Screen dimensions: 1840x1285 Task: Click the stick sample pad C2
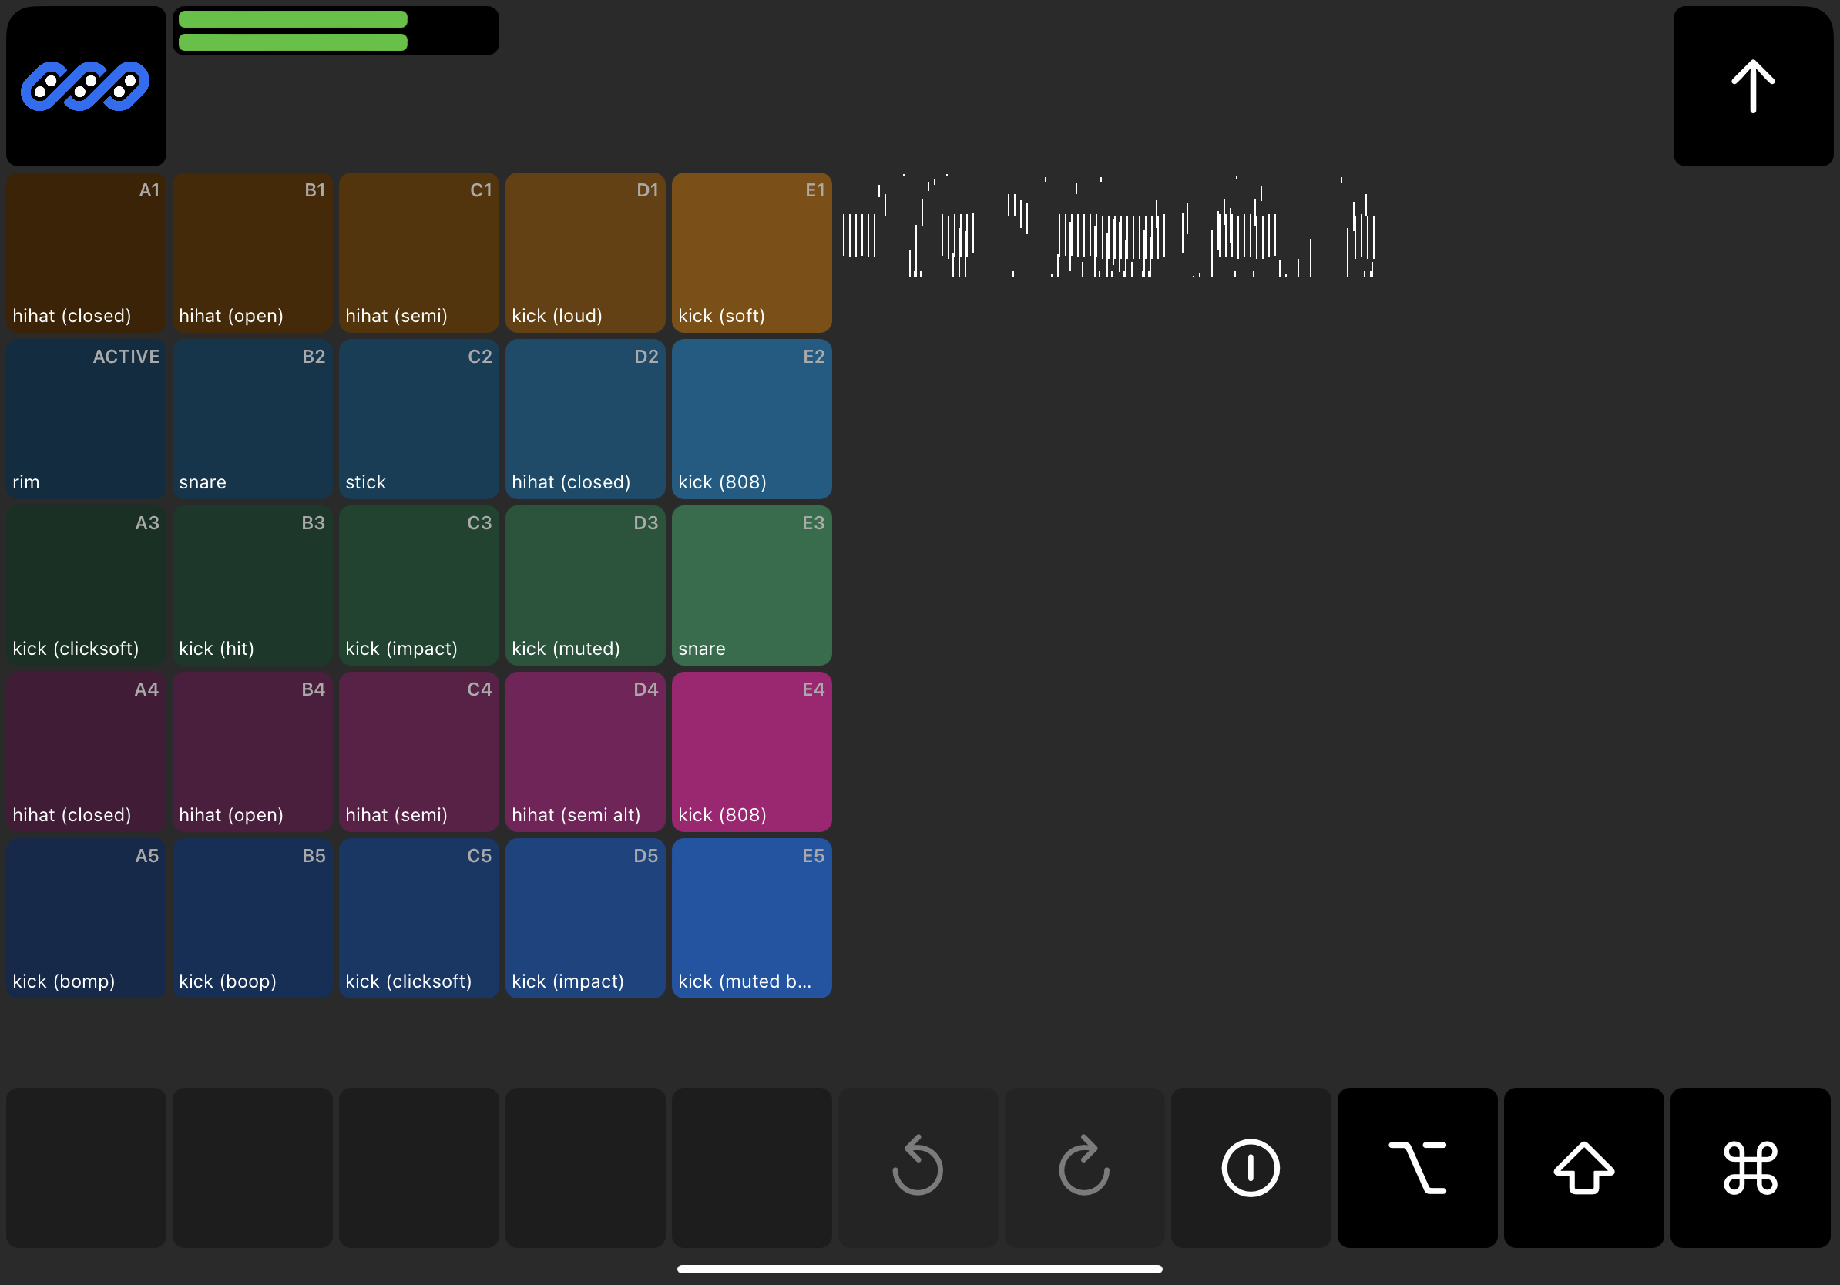(x=419, y=419)
